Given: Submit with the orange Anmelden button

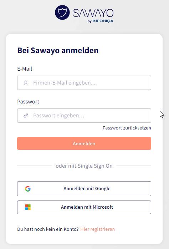Looking at the screenshot, I should pos(84,143).
